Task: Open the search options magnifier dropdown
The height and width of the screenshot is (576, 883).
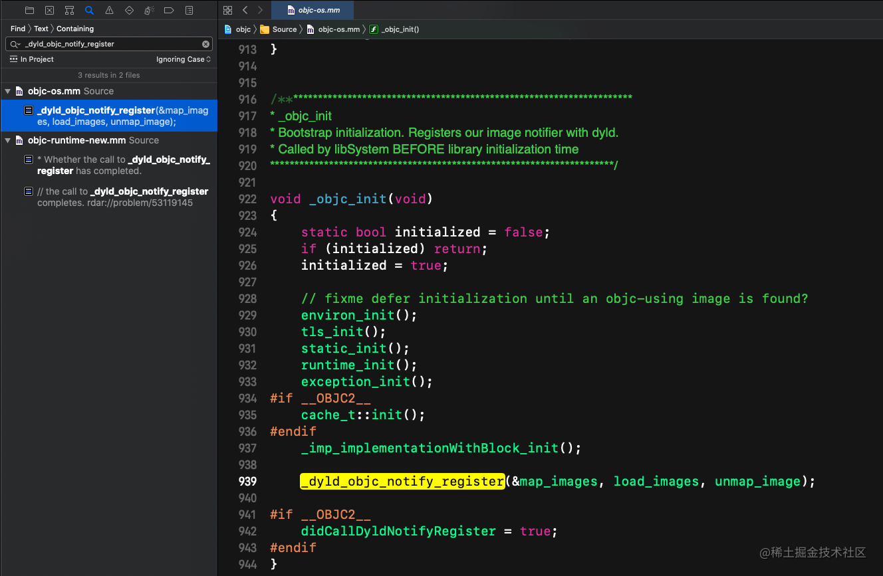Action: pyautogui.click(x=15, y=44)
